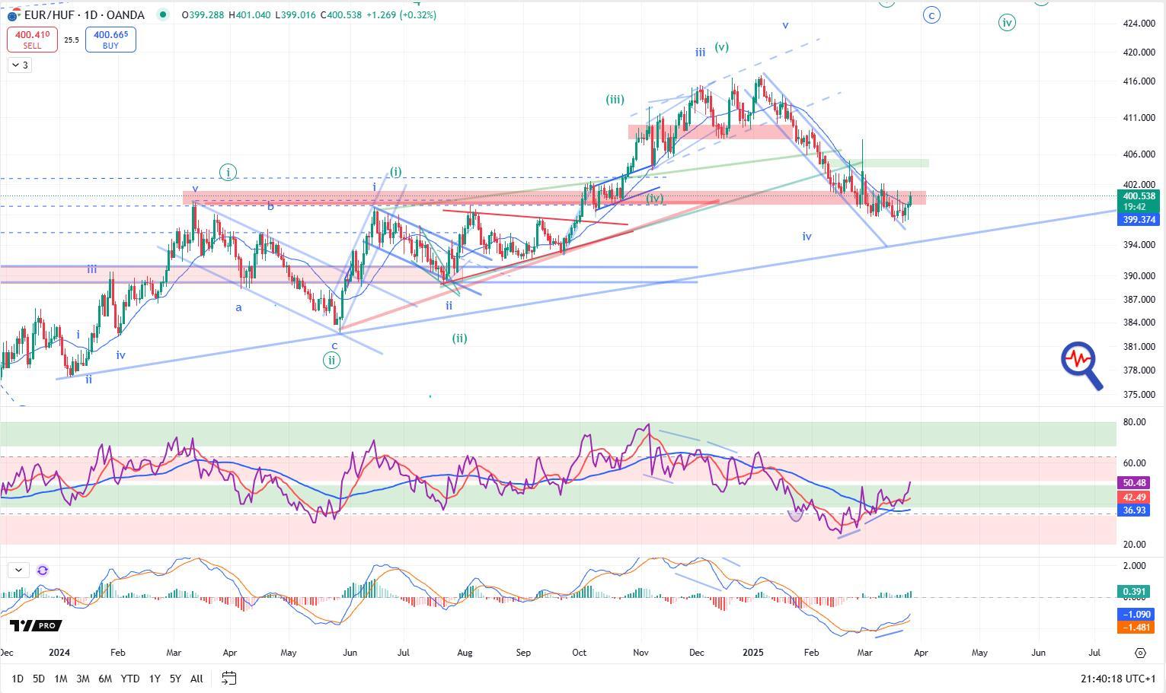1166x693 pixels.
Task: Click the blue BUY price button
Action: pyautogui.click(x=110, y=40)
